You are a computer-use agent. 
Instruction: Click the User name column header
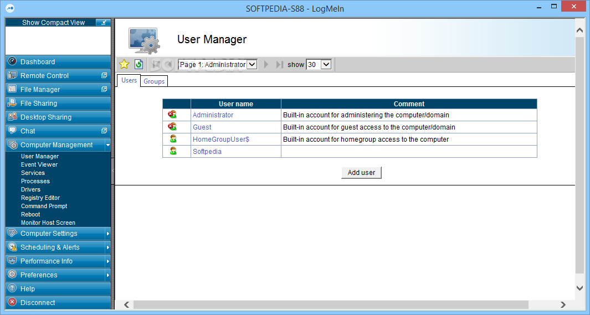point(236,104)
